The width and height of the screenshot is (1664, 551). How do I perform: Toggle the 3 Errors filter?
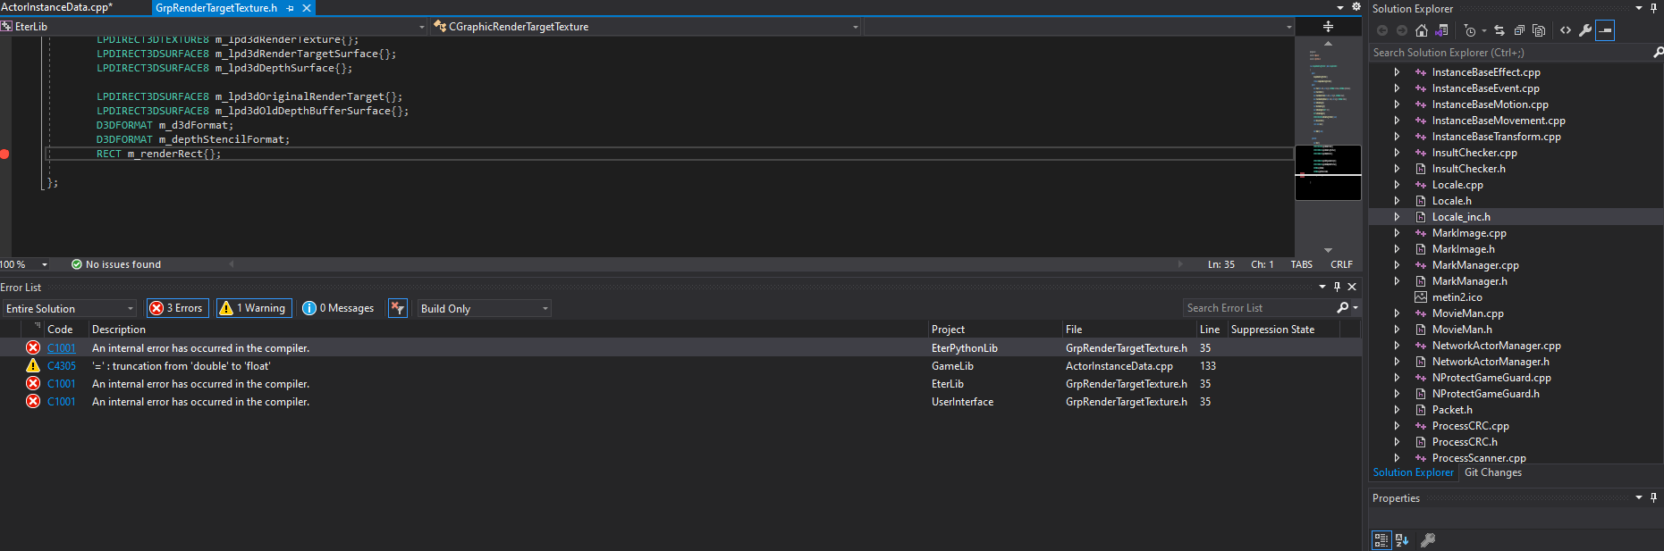[x=177, y=308]
